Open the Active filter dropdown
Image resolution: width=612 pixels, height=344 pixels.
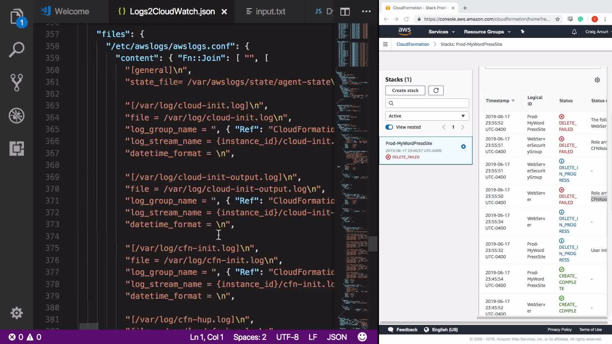[x=427, y=116]
